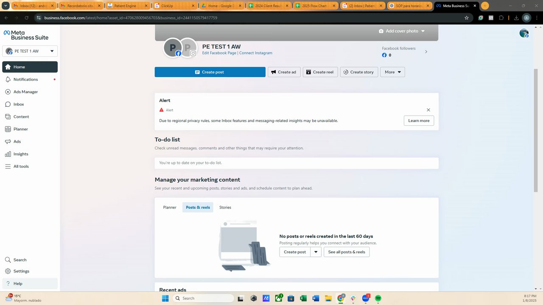Open Settings gear in the sidebar
The height and width of the screenshot is (305, 543).
[x=30, y=271]
